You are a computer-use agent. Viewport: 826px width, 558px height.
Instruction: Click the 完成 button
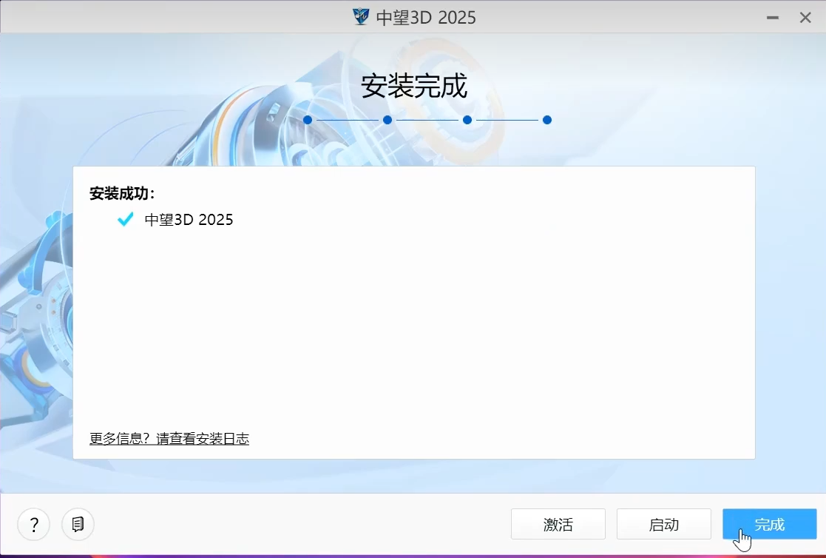coord(770,524)
